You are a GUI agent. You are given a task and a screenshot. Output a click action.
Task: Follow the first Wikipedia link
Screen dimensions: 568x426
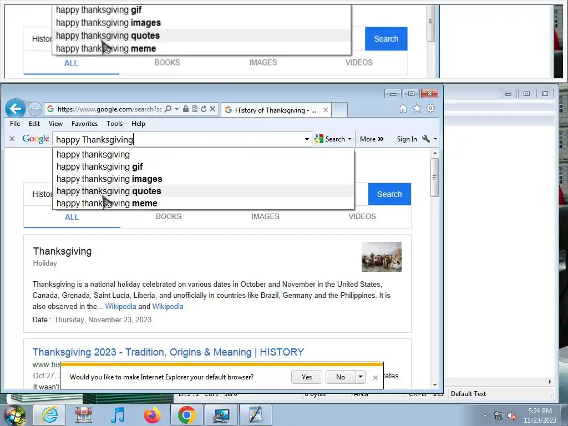120,306
